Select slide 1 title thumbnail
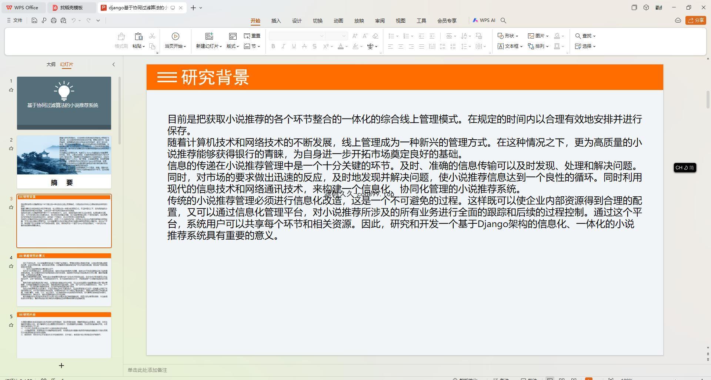This screenshot has height=380, width=711. (64, 103)
